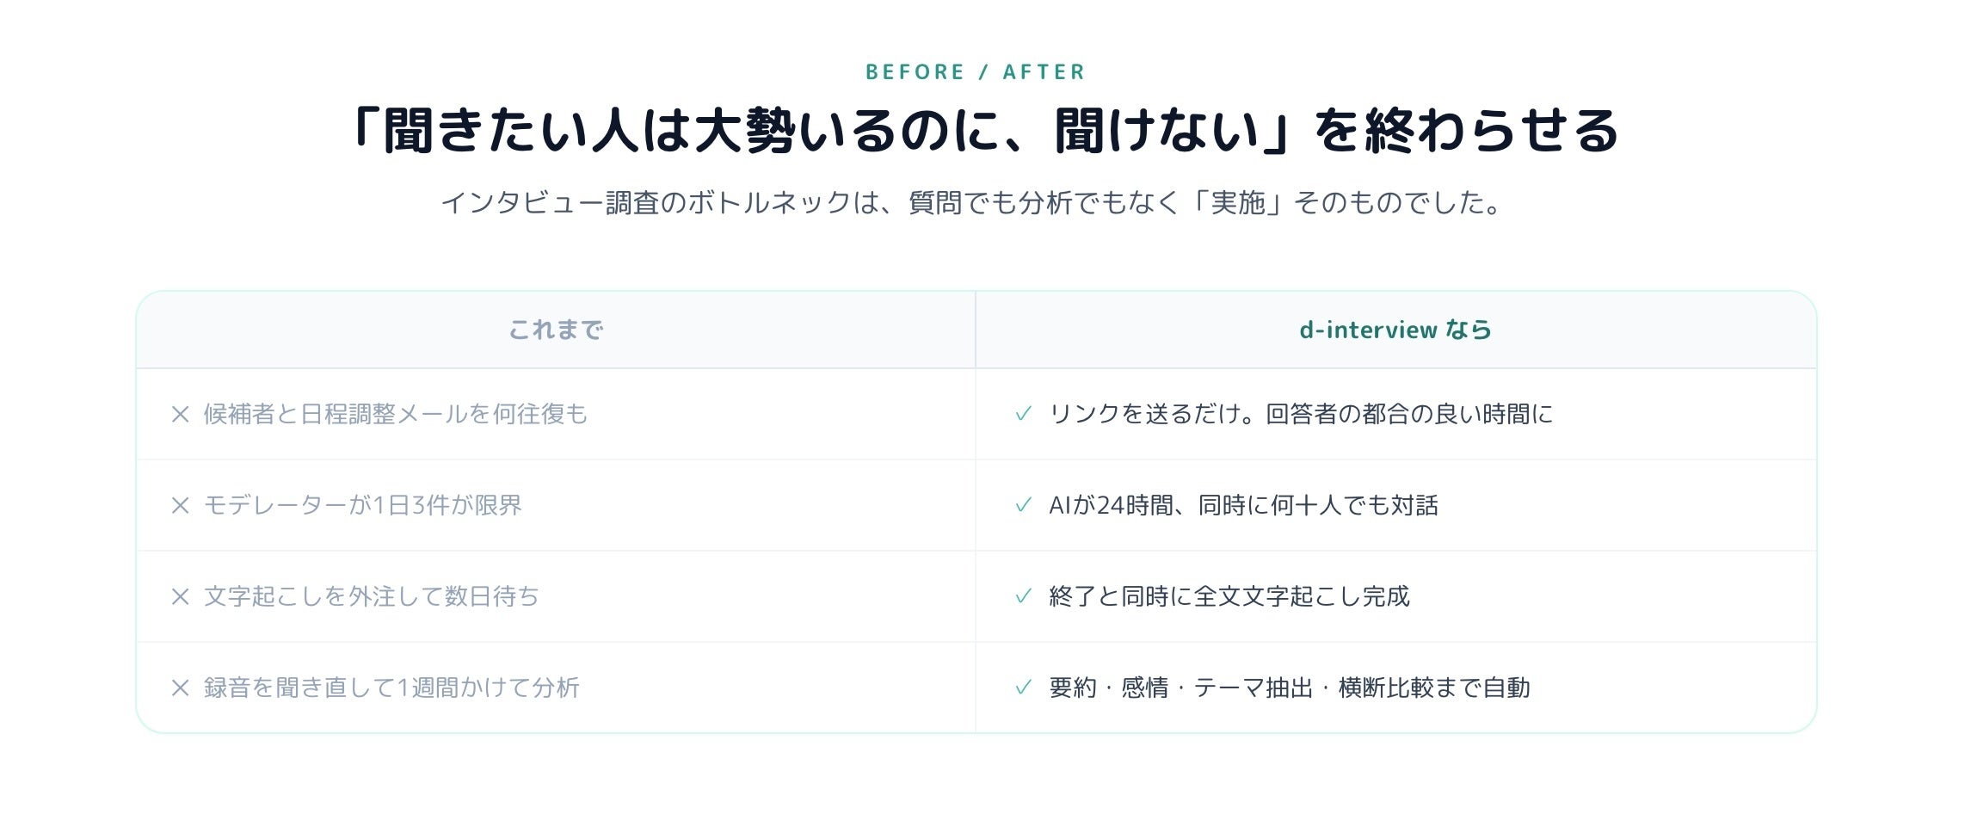Click the text 録音を聞き直して1週間かけて分析

[391, 688]
